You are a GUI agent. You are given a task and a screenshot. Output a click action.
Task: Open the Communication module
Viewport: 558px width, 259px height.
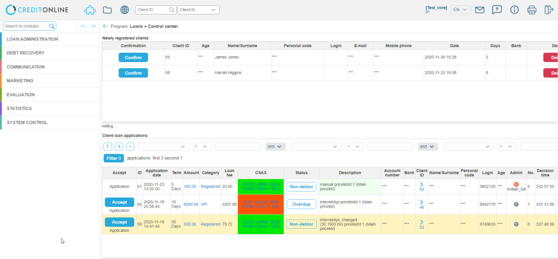click(50, 67)
